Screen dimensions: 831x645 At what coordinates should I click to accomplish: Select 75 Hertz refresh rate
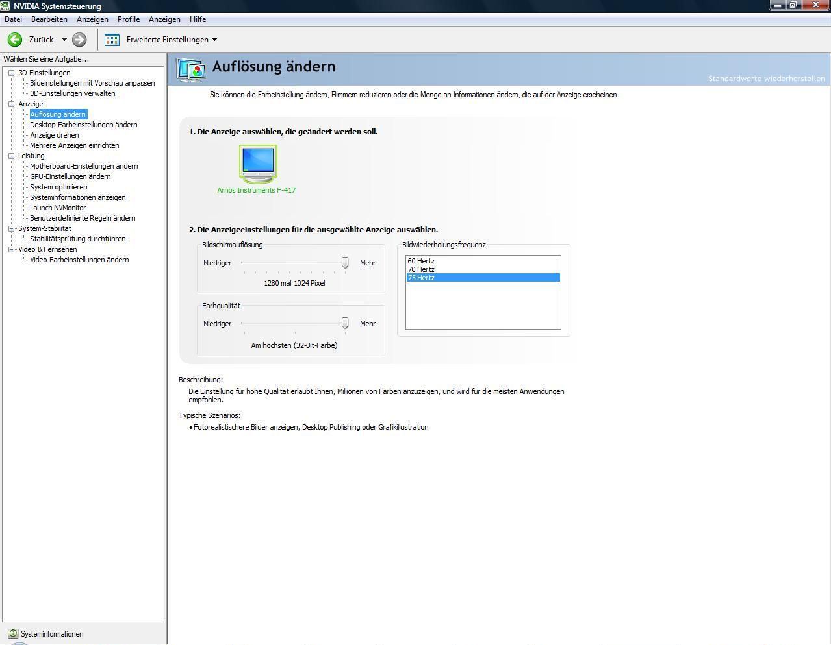pos(483,278)
